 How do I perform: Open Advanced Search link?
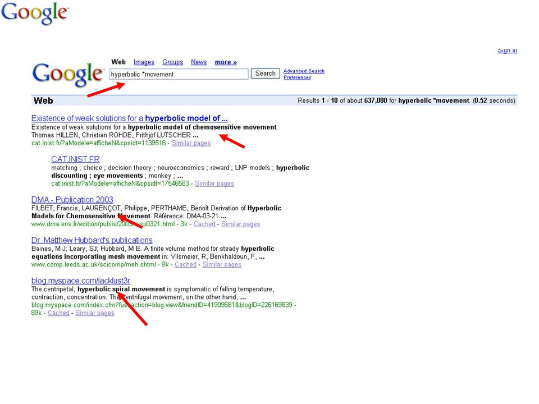pos(304,71)
